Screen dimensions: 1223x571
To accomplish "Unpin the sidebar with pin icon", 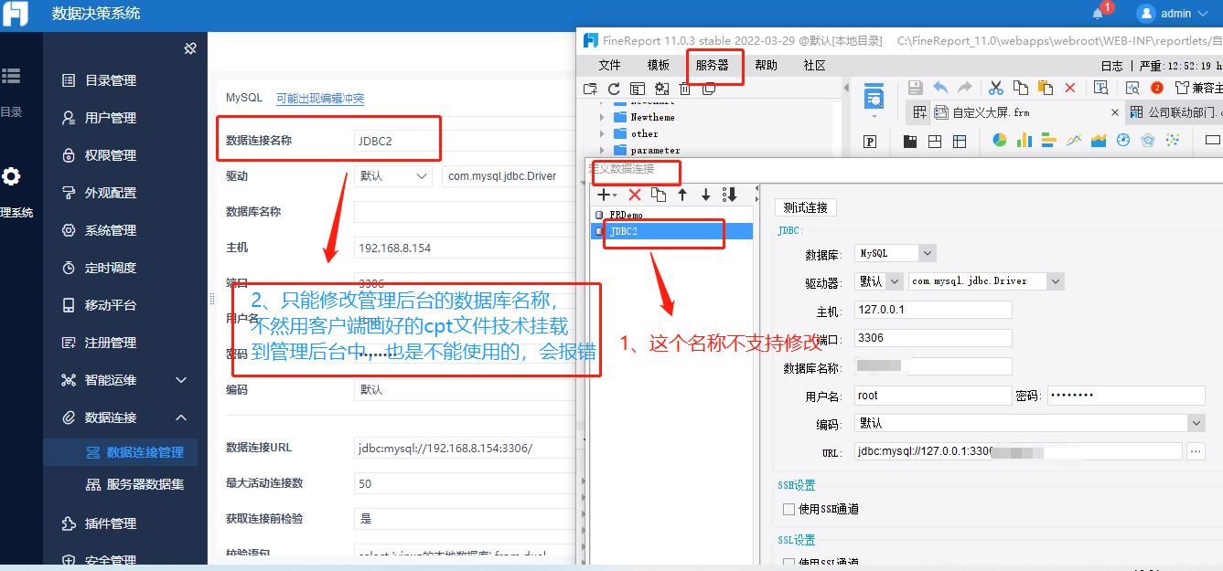I will [190, 48].
